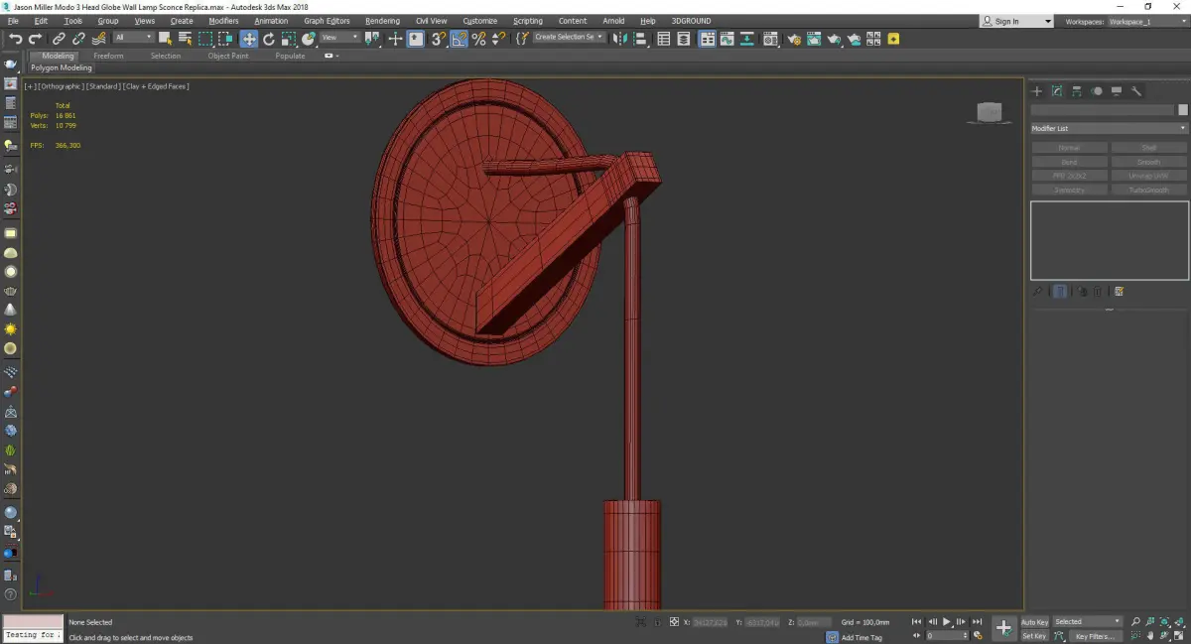The image size is (1191, 644).
Task: Toggle Selection Lock padlock in status bar
Action: pos(657,621)
